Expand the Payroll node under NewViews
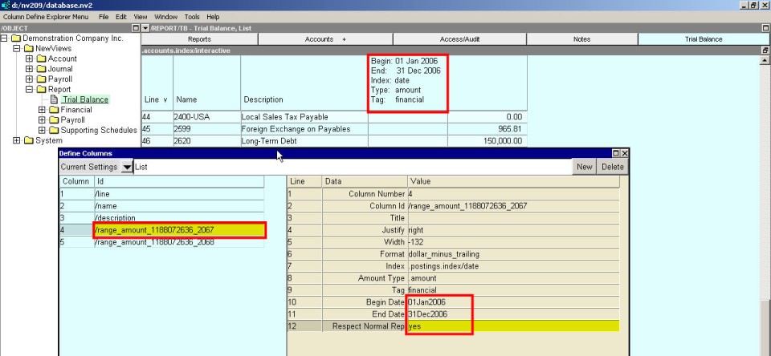 click(x=29, y=79)
